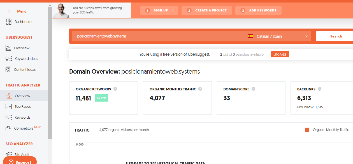Click the step 2 number circle
The height and width of the screenshot is (164, 353).
coord(189,11)
